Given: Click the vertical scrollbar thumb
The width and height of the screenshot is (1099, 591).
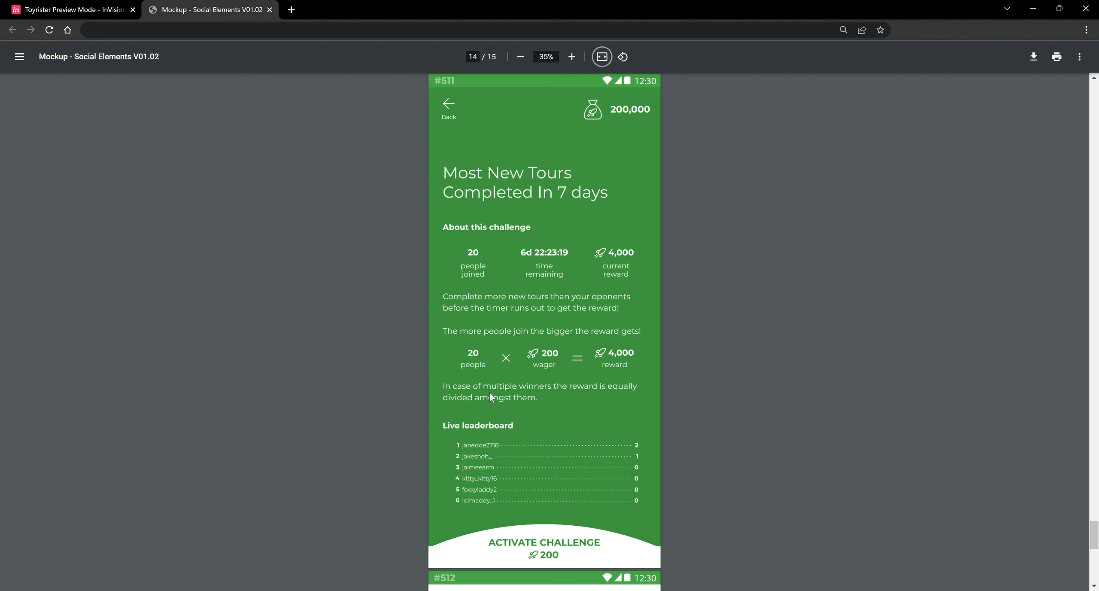Looking at the screenshot, I should coord(1094,535).
